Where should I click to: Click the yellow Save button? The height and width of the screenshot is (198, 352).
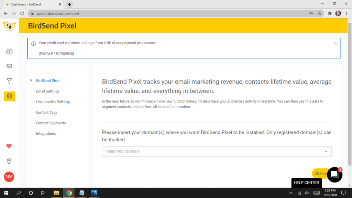(320, 173)
